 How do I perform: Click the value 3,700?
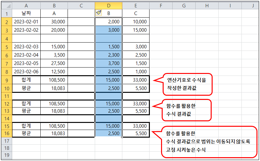pos(114,63)
